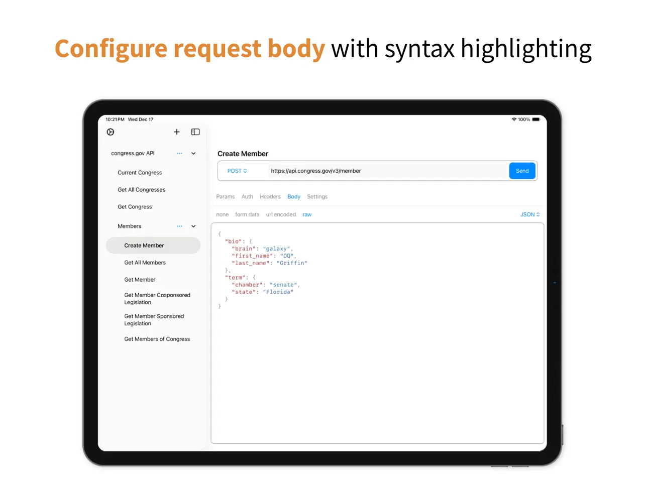This screenshot has height=484, width=646.
Task: Add new request with plus icon
Action: pyautogui.click(x=177, y=132)
